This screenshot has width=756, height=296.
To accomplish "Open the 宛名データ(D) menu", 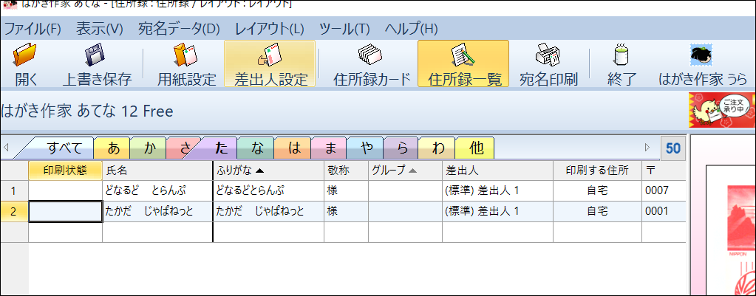I will pos(179,29).
